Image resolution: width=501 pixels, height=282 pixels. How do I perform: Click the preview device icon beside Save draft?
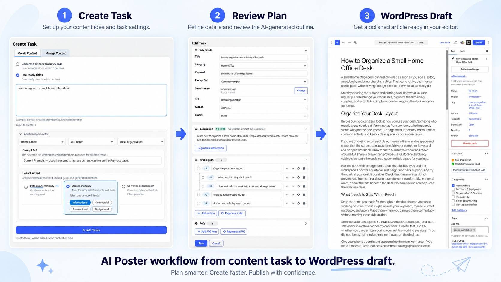coord(456,43)
